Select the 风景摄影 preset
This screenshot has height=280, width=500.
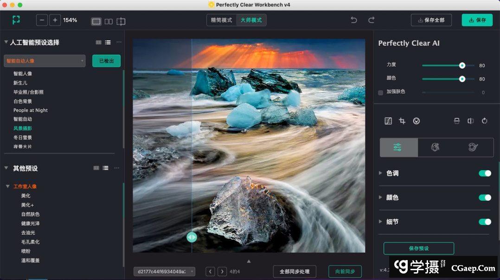point(23,128)
